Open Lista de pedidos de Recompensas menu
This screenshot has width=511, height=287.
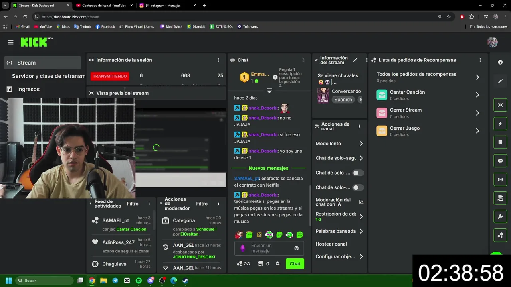tap(480, 60)
